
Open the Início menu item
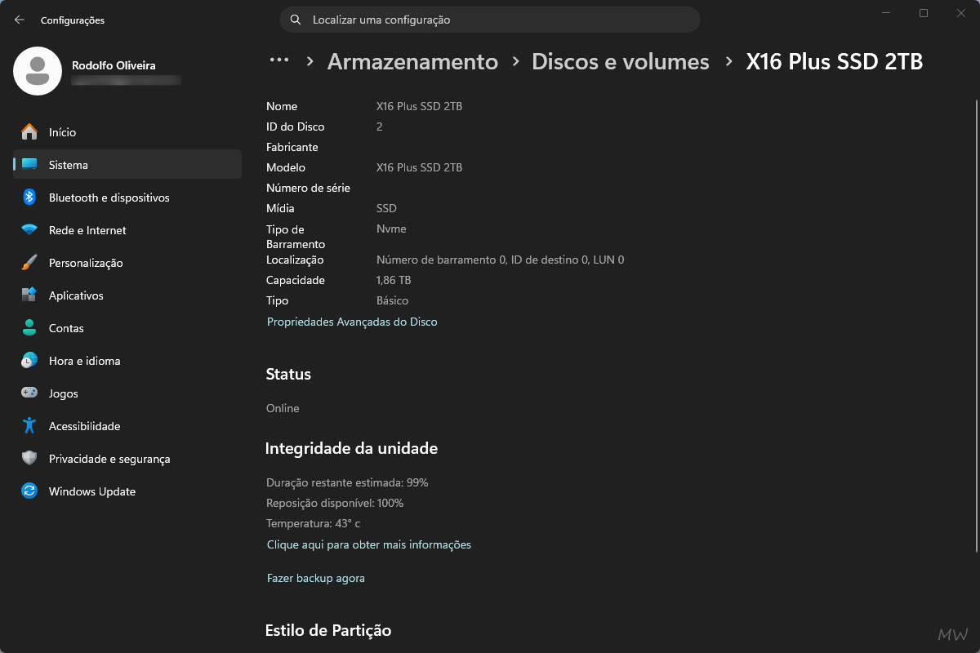click(127, 132)
